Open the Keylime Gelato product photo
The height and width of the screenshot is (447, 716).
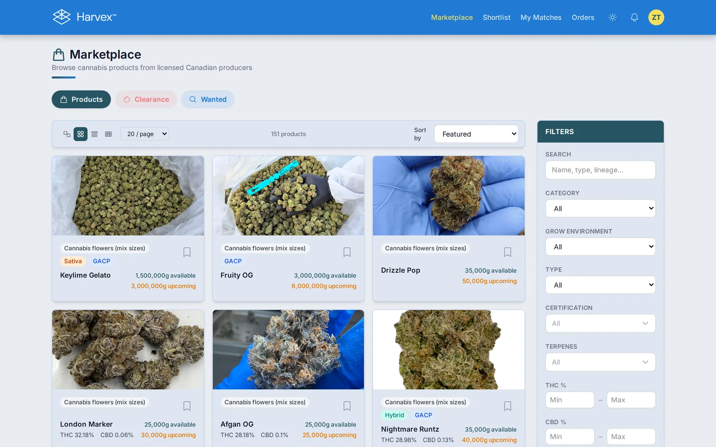(128, 196)
